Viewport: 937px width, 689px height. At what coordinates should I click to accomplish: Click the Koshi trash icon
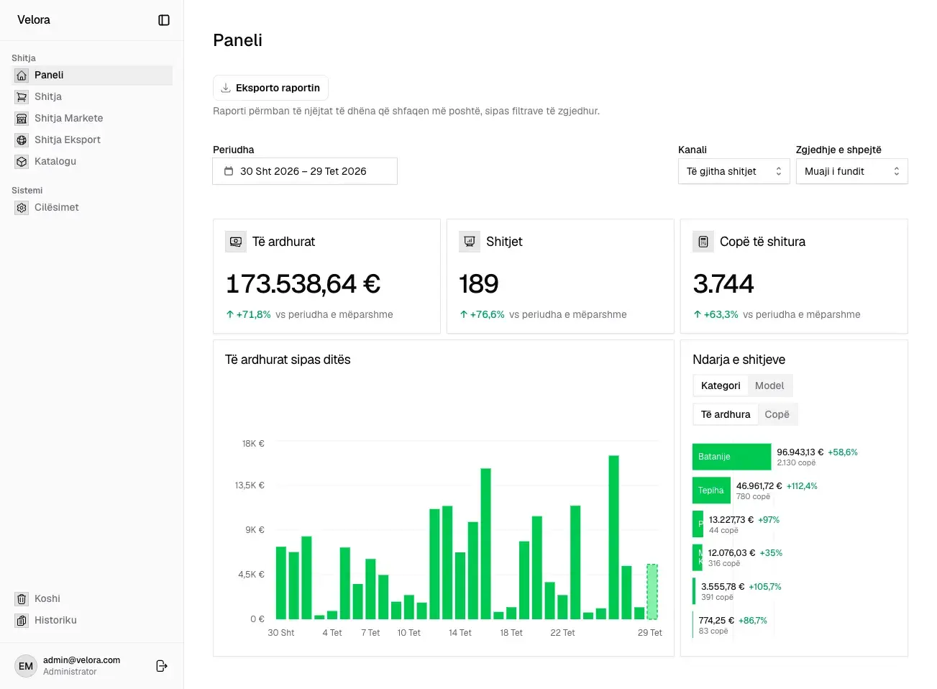[x=22, y=598]
